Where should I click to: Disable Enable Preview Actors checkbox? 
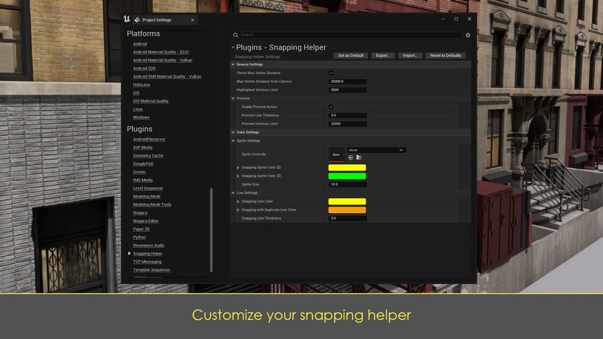pyautogui.click(x=331, y=107)
